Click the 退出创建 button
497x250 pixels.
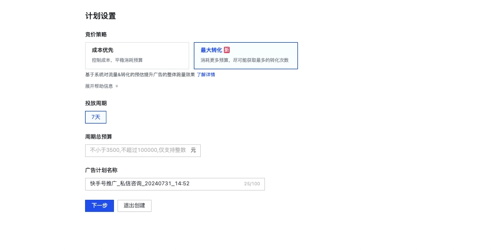[x=134, y=206]
